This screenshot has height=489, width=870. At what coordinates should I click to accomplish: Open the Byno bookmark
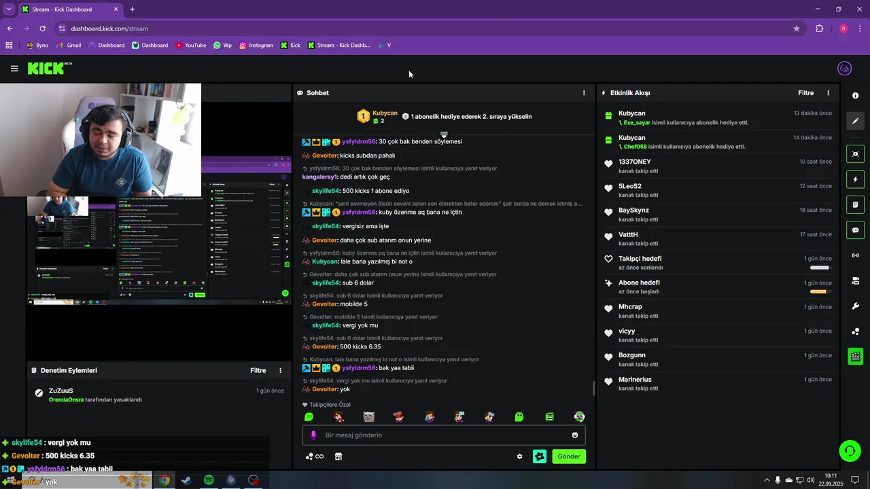click(x=37, y=46)
